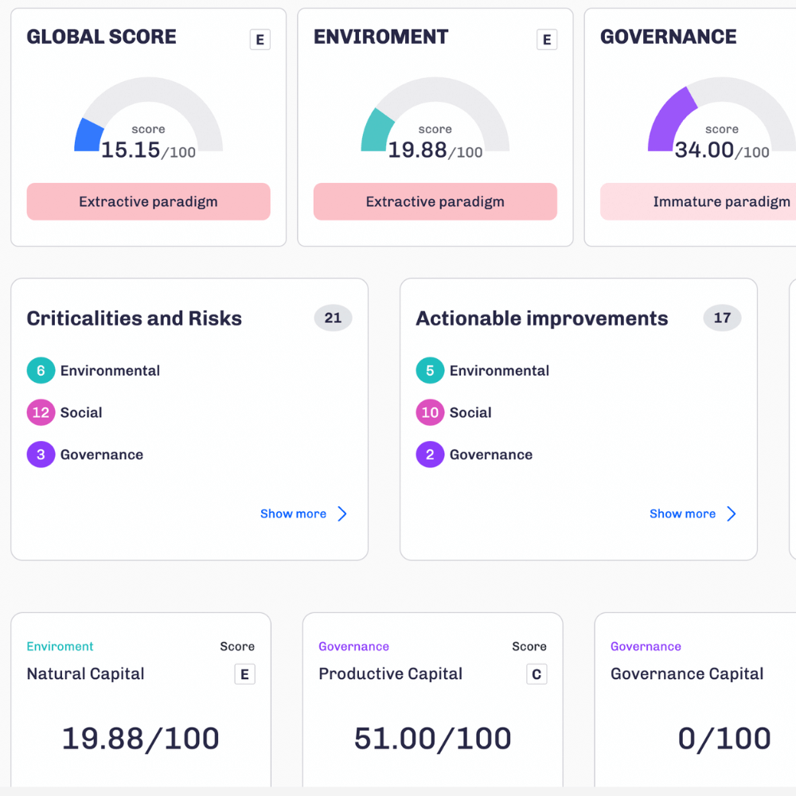Viewport: 796px width, 796px height.
Task: Click the teal 6 Environmental badge in Criticalities
Action: 41,371
